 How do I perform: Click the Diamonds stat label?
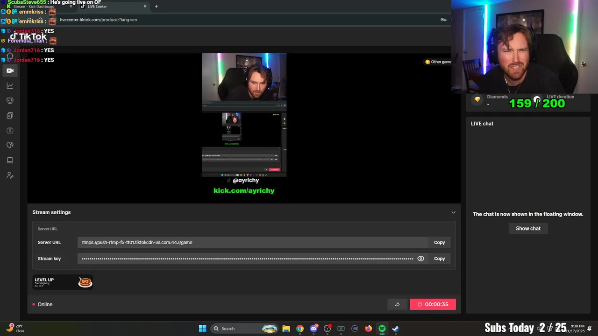tap(497, 97)
